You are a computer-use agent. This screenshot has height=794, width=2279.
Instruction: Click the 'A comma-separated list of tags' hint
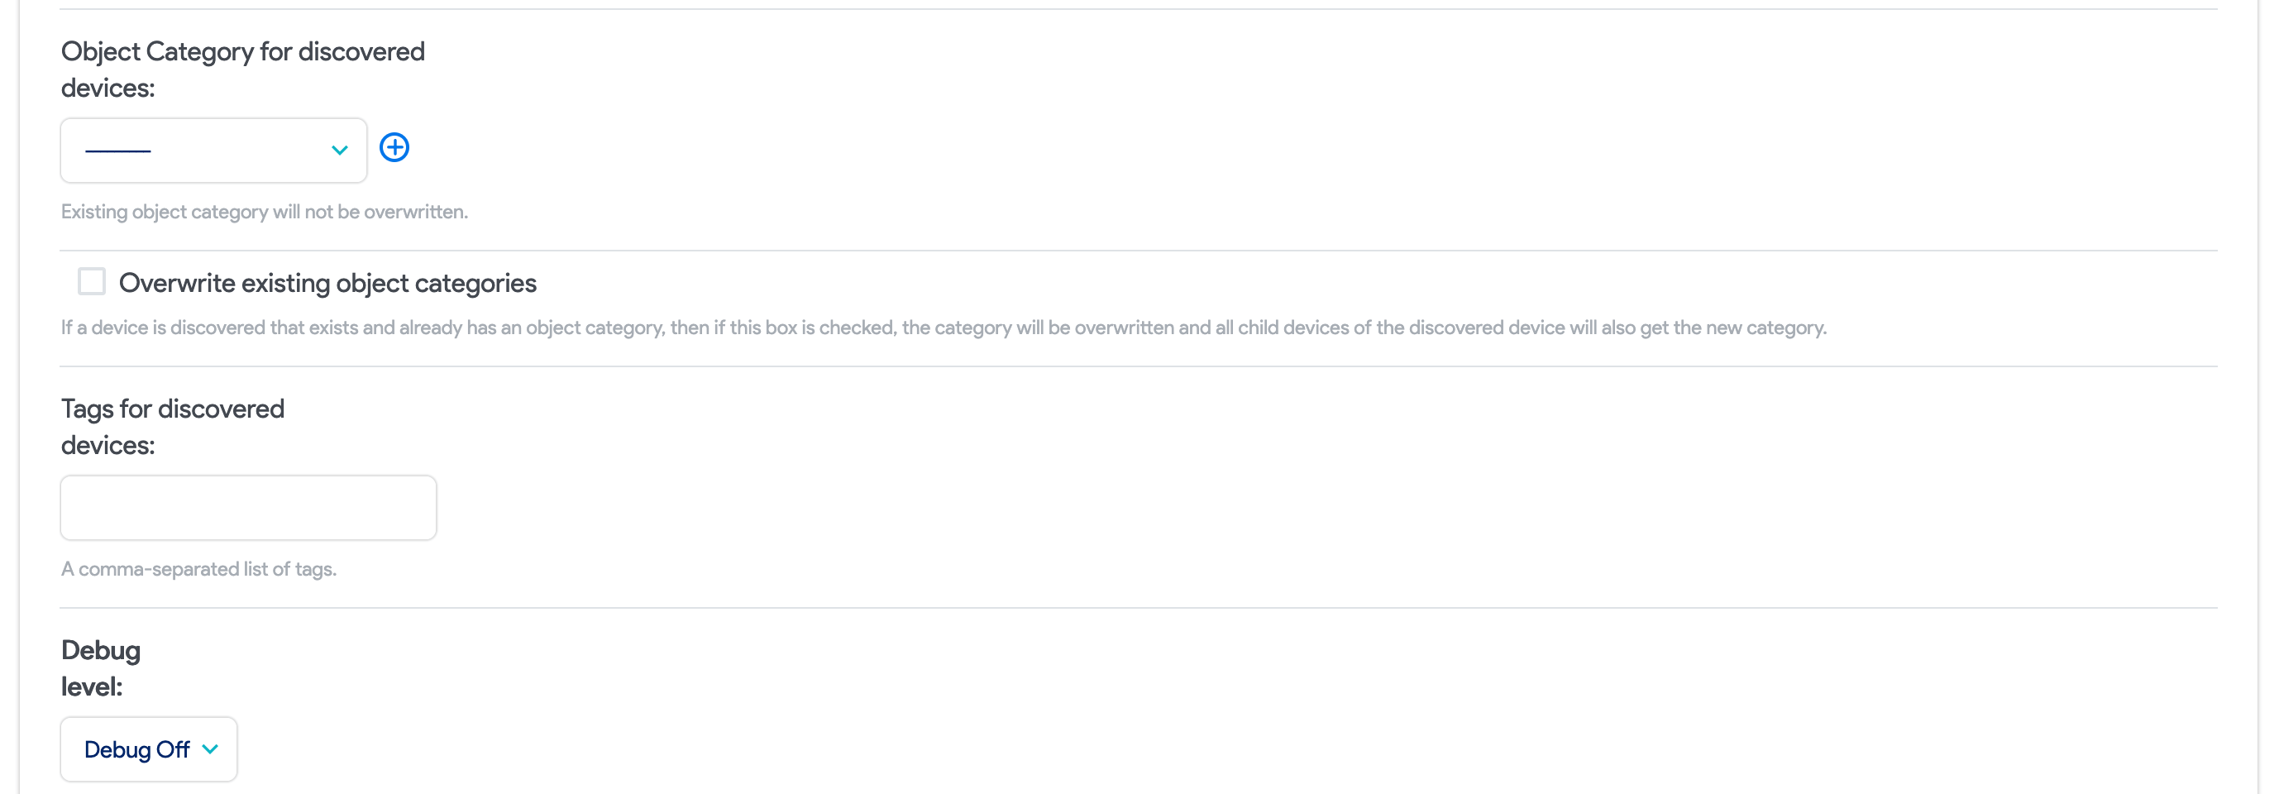(198, 569)
